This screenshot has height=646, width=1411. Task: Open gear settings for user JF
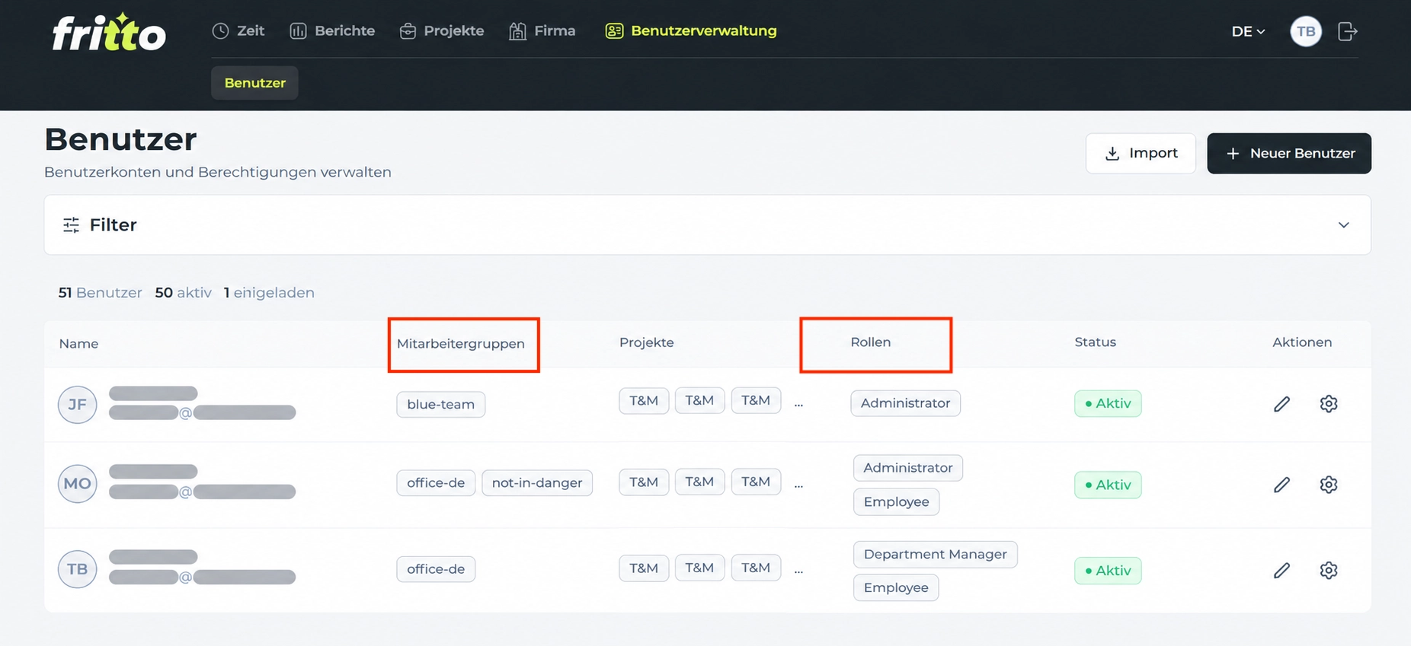tap(1329, 404)
